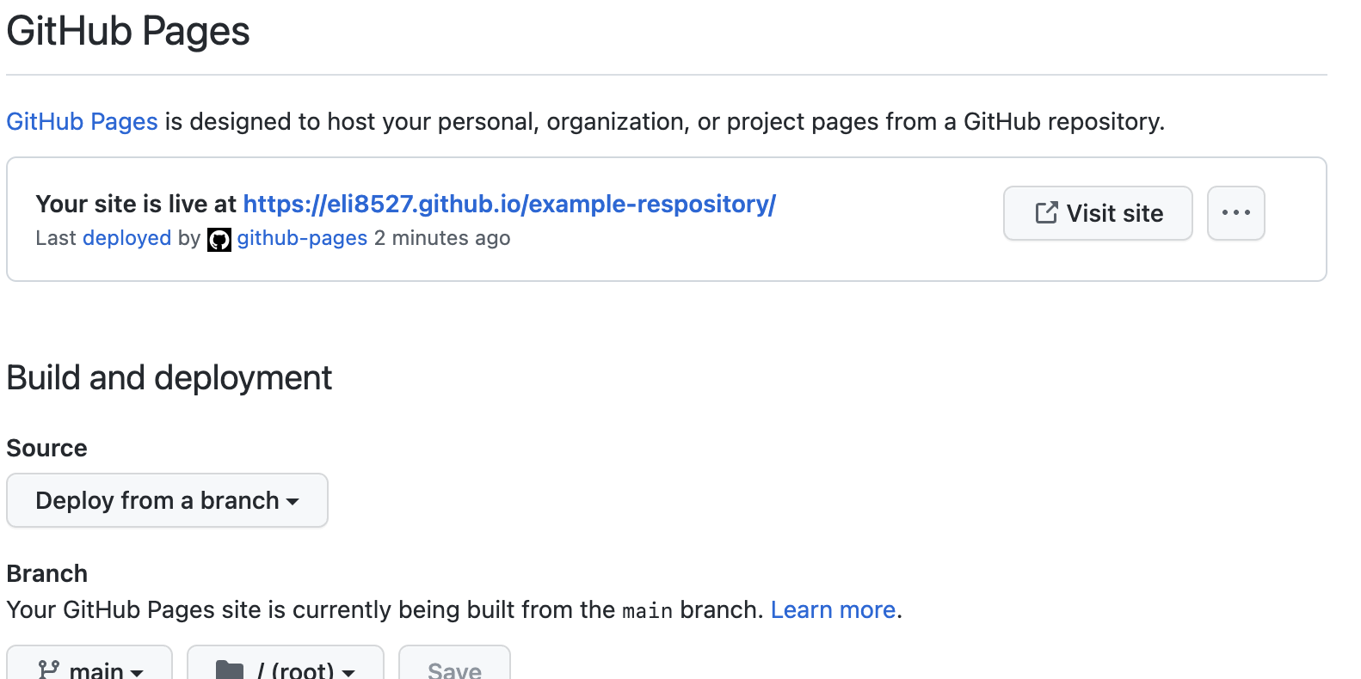
Task: Open the three-dot options menu
Action: pyautogui.click(x=1235, y=213)
